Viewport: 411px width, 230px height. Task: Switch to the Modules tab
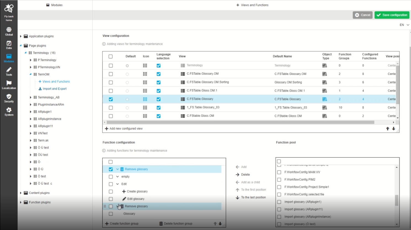click(55, 5)
